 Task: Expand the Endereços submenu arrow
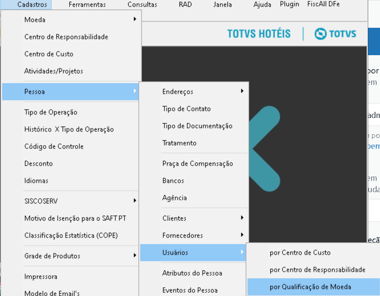pos(242,91)
